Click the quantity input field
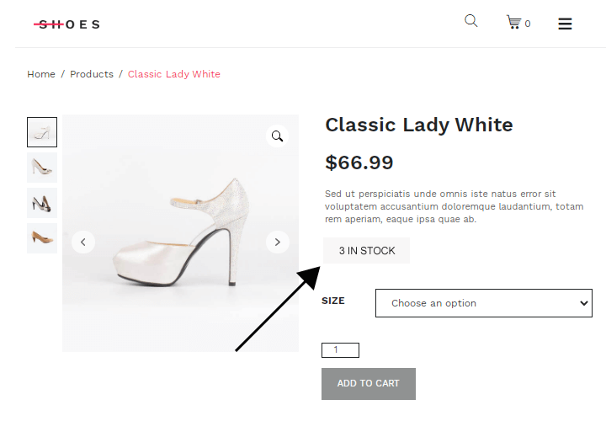This screenshot has height=421, width=606. 340,350
